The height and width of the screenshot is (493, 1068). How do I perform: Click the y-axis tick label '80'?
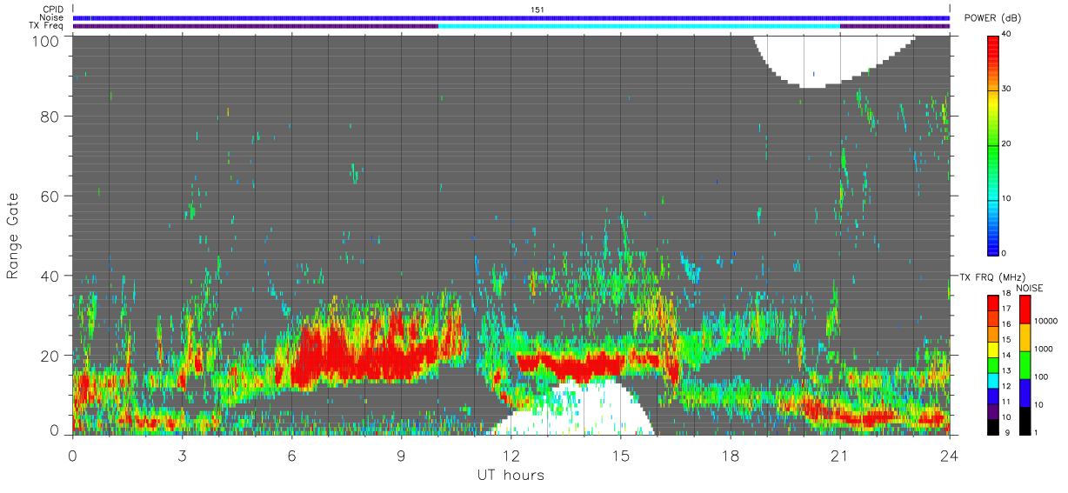(x=50, y=116)
